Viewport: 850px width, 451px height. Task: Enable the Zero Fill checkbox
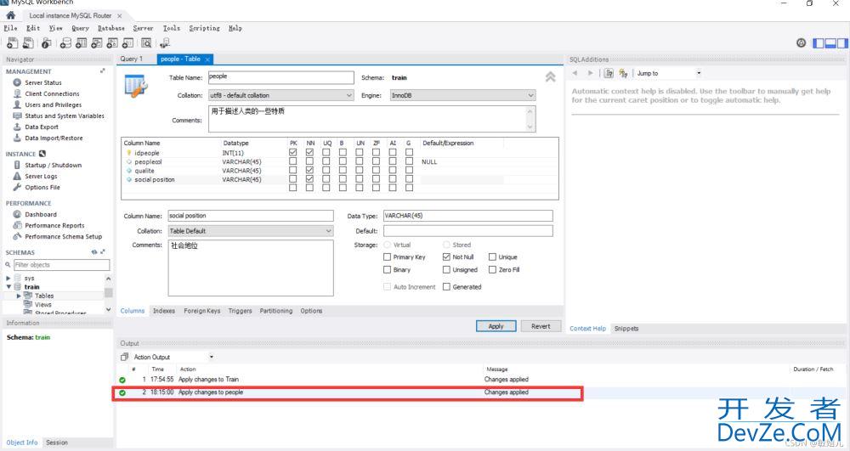492,269
